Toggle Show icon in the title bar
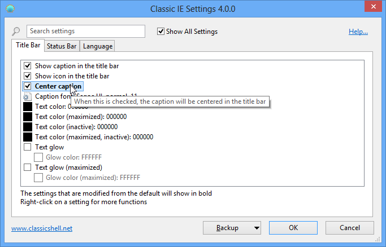386x247 pixels. (x=28, y=76)
